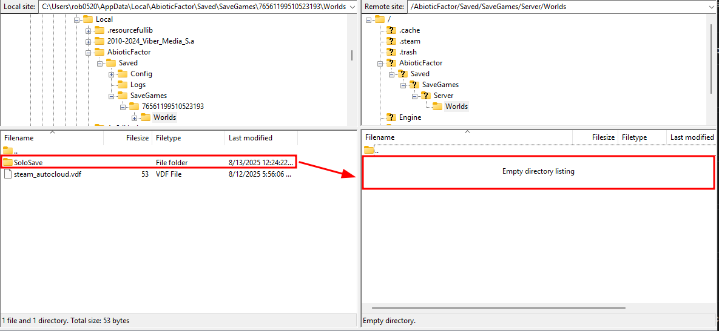The image size is (719, 331).
Task: Collapse the remote SaveGames node
Action: click(x=403, y=85)
